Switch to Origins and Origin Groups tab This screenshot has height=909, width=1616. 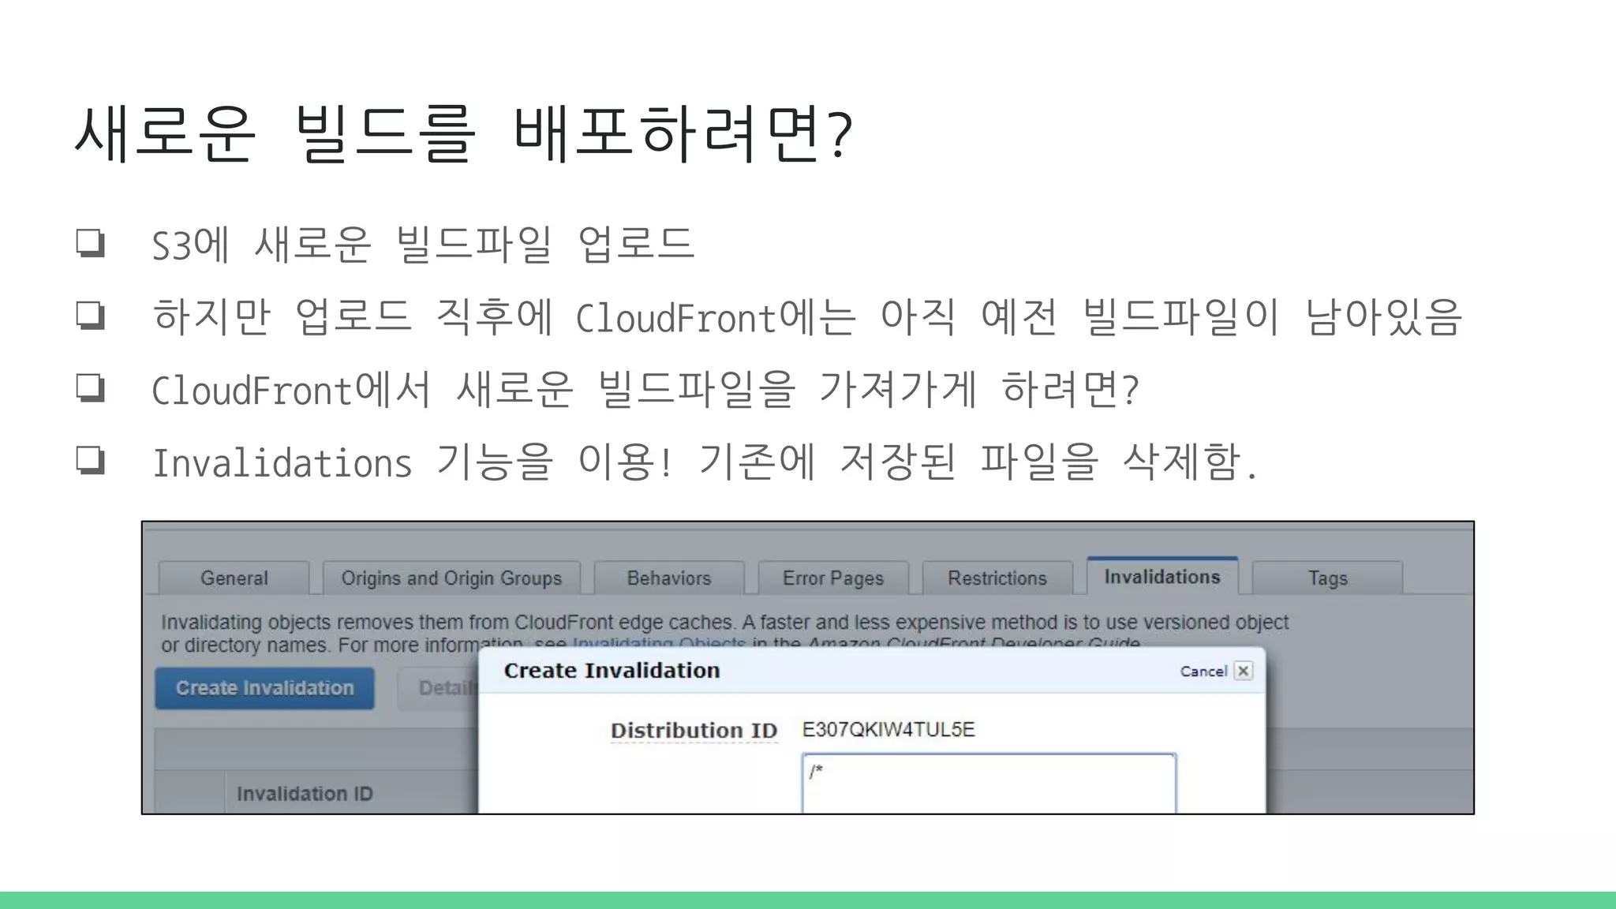click(451, 578)
